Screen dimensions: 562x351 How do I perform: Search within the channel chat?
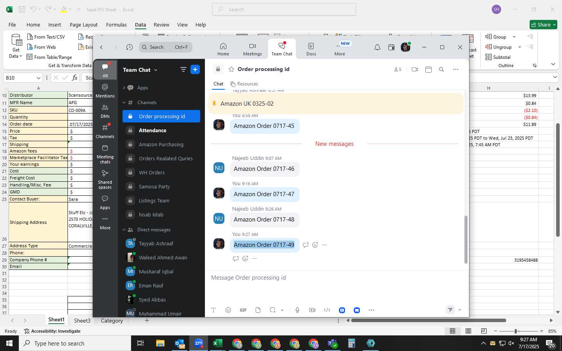(441, 69)
